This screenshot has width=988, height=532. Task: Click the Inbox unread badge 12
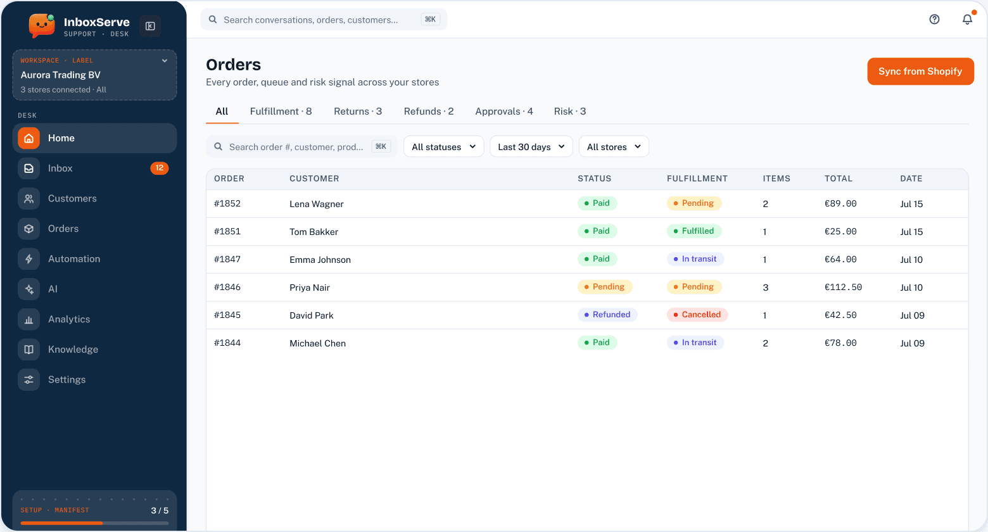(x=160, y=168)
